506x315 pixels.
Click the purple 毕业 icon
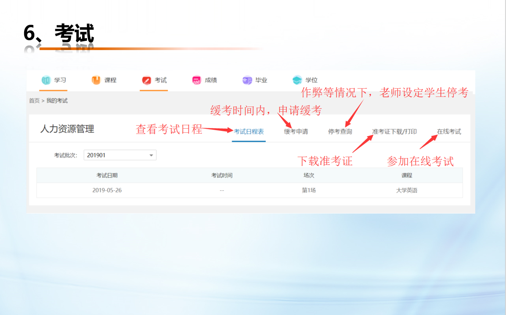click(x=247, y=80)
